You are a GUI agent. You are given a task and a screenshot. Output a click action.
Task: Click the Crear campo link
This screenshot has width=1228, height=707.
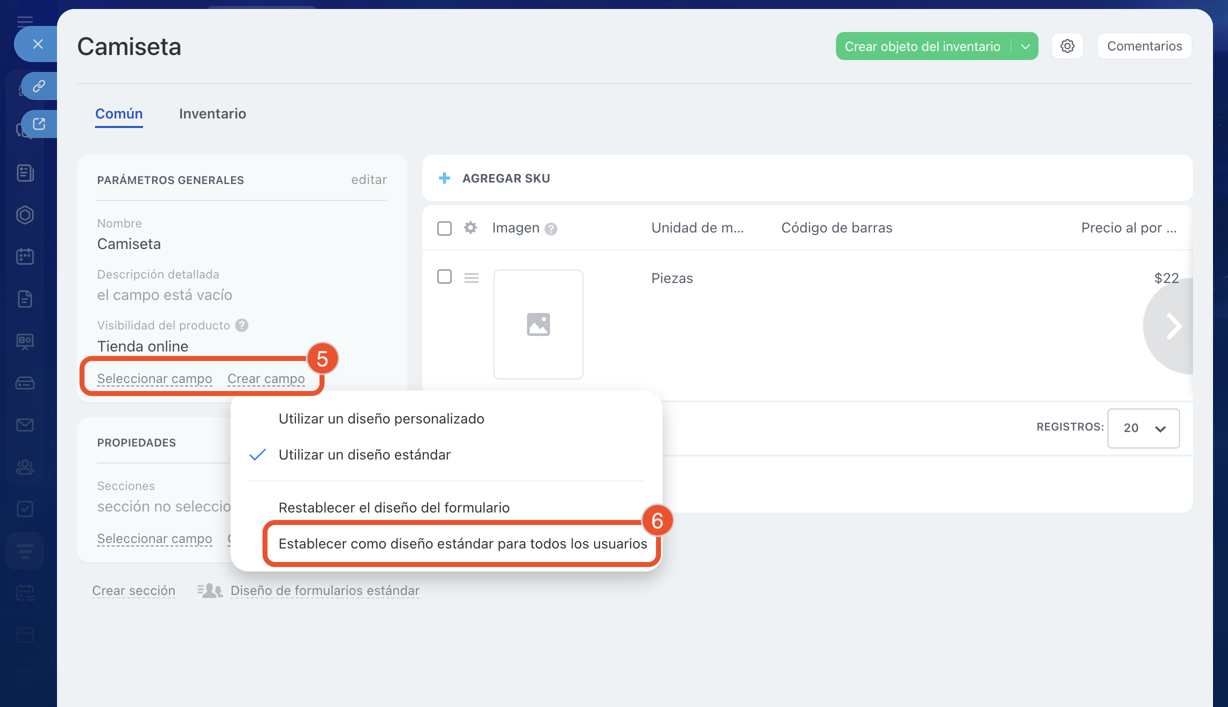coord(266,379)
